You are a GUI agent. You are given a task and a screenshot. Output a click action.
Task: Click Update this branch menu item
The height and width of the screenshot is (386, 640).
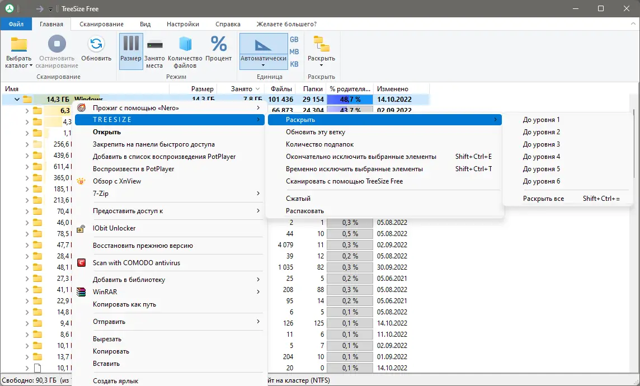click(x=315, y=132)
